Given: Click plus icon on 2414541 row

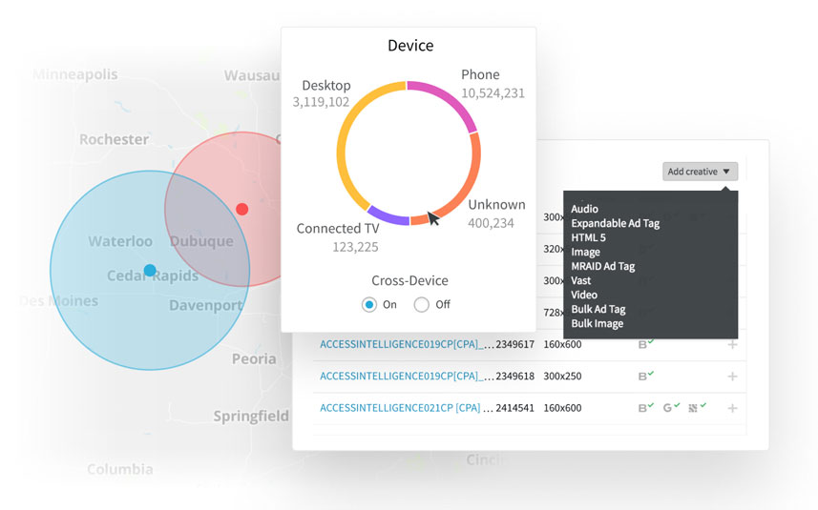Looking at the screenshot, I should [732, 408].
